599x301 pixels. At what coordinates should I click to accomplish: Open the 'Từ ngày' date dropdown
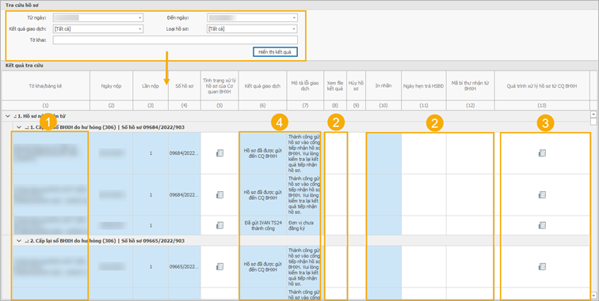pos(140,17)
